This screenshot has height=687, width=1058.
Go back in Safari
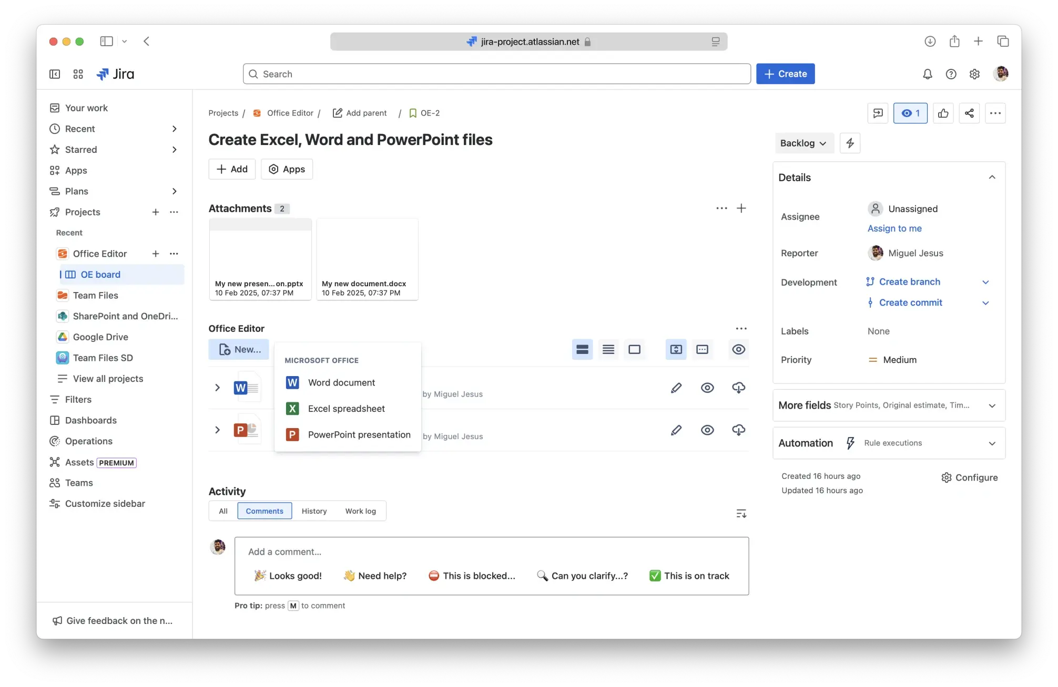pyautogui.click(x=147, y=41)
